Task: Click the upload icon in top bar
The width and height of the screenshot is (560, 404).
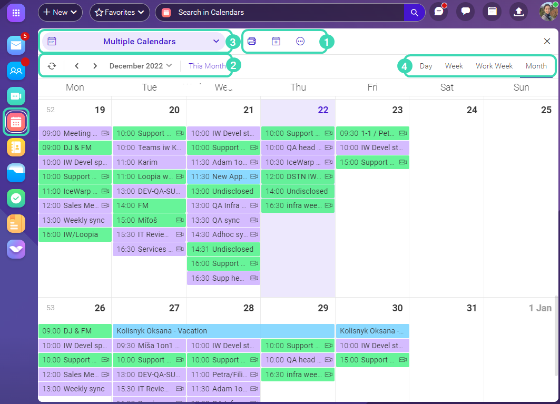Action: coord(518,12)
